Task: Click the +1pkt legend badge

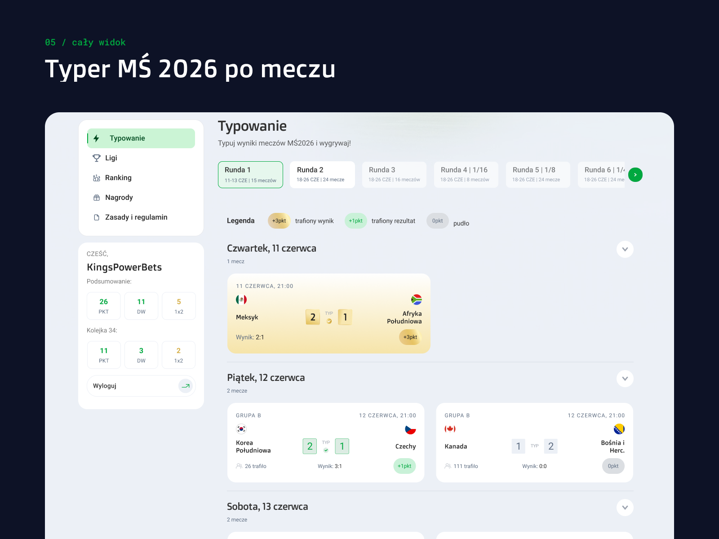Action: (x=355, y=221)
